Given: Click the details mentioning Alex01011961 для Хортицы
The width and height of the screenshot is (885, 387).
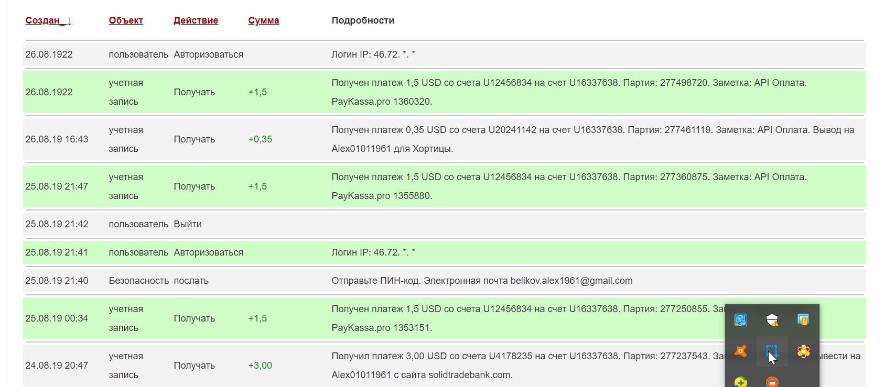Looking at the screenshot, I should (x=593, y=139).
